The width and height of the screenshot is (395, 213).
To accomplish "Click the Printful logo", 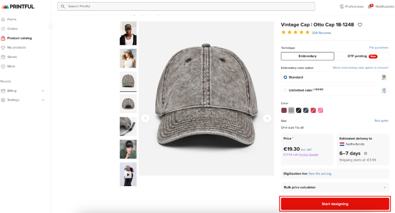I will 18,6.
